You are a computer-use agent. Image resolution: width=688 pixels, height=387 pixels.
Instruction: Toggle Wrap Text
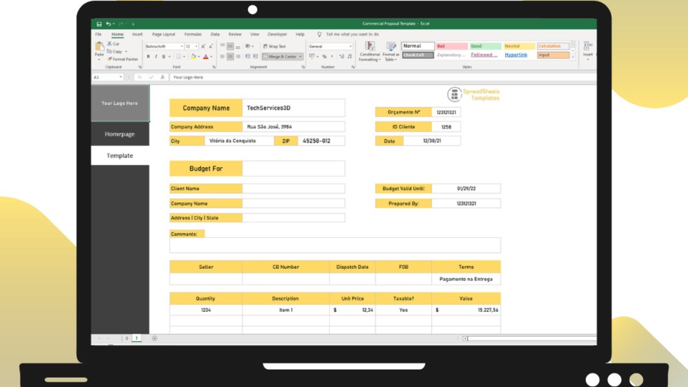(x=275, y=47)
